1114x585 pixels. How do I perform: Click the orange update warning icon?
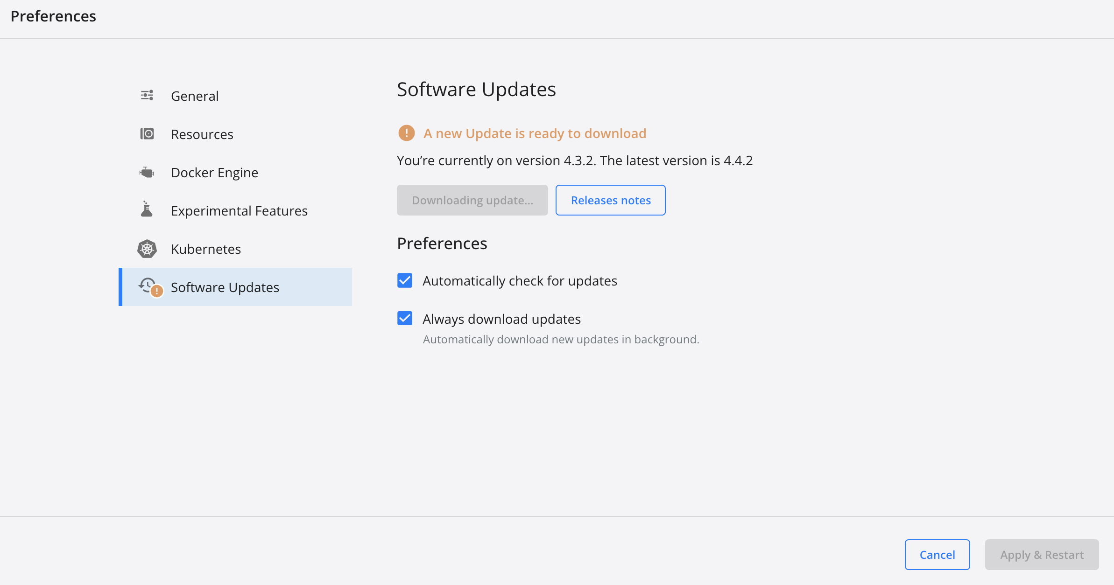click(x=406, y=133)
